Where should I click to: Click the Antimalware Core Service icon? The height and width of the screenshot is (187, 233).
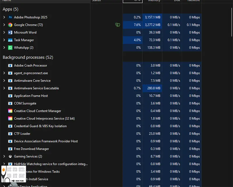[10, 81]
